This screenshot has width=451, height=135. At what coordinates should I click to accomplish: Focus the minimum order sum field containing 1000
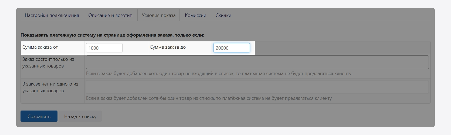coord(104,48)
